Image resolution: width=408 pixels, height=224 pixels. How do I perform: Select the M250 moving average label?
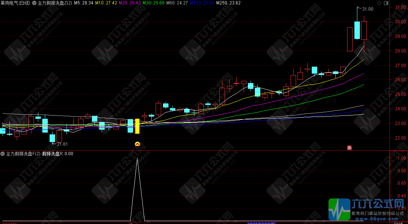click(x=228, y=3)
